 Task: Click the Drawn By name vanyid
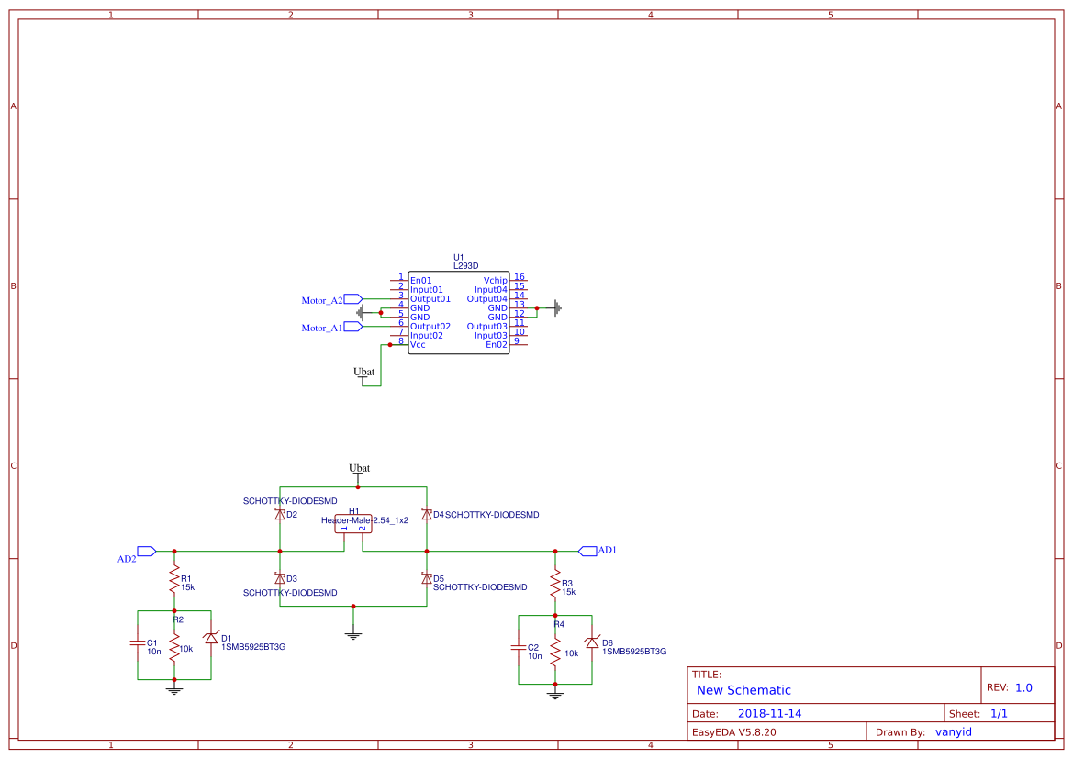(953, 732)
